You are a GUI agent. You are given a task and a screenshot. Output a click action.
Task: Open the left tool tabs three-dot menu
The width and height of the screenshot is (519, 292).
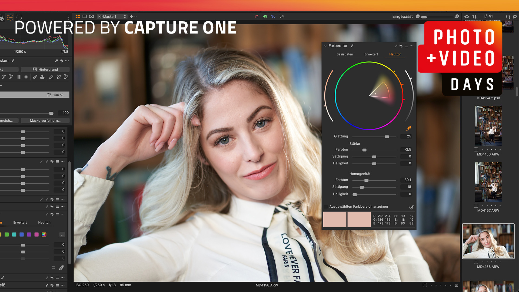click(68, 17)
